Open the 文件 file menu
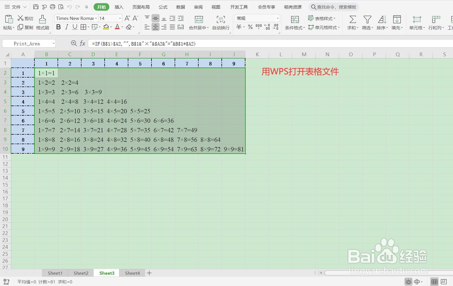The image size is (453, 286). pyautogui.click(x=16, y=7)
